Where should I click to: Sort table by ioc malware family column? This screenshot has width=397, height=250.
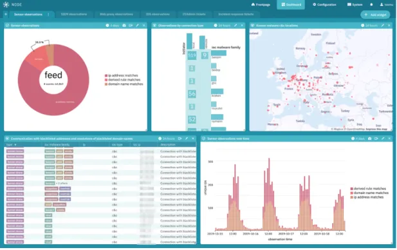[x=57, y=145]
